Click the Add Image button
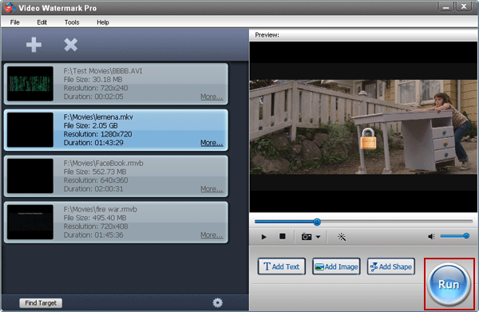Viewport: 479px width, 312px height. tap(336, 267)
